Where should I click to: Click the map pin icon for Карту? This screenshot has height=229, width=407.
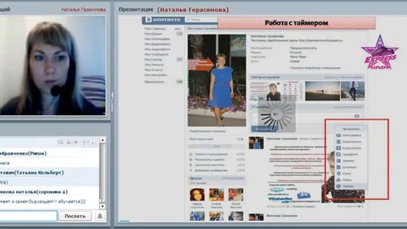tap(338, 174)
